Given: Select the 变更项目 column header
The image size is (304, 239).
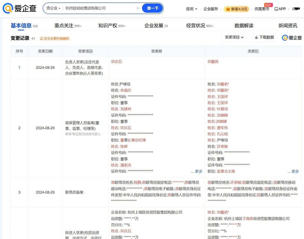Looking at the screenshot, I should tap(85, 51).
